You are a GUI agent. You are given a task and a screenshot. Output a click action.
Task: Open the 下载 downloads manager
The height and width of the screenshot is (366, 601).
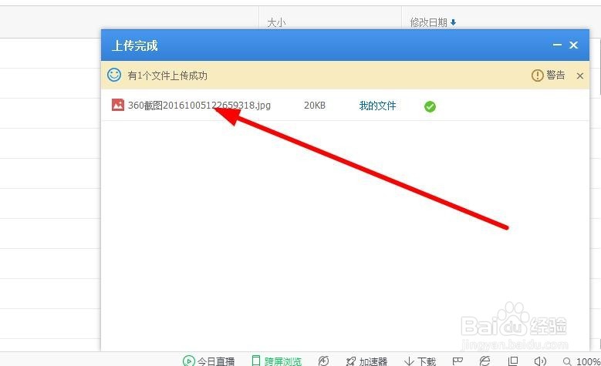pyautogui.click(x=420, y=361)
